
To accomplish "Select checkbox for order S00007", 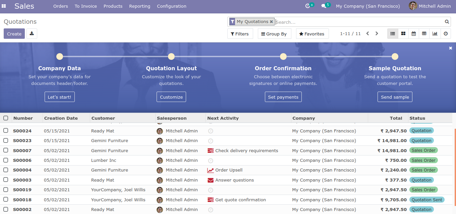I will [6, 150].
